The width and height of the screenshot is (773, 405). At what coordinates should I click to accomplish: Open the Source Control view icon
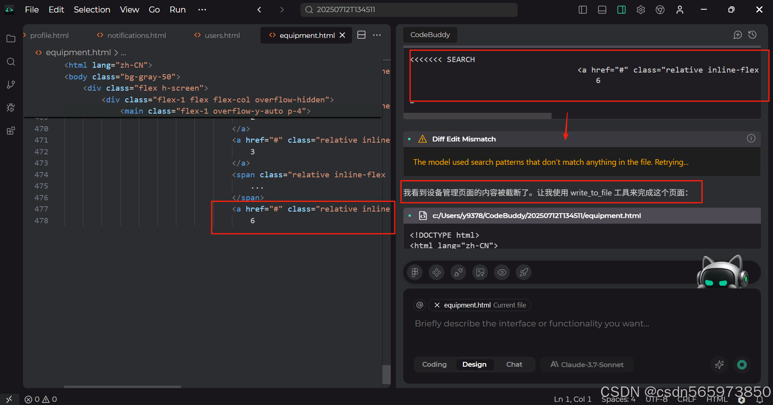[x=11, y=85]
